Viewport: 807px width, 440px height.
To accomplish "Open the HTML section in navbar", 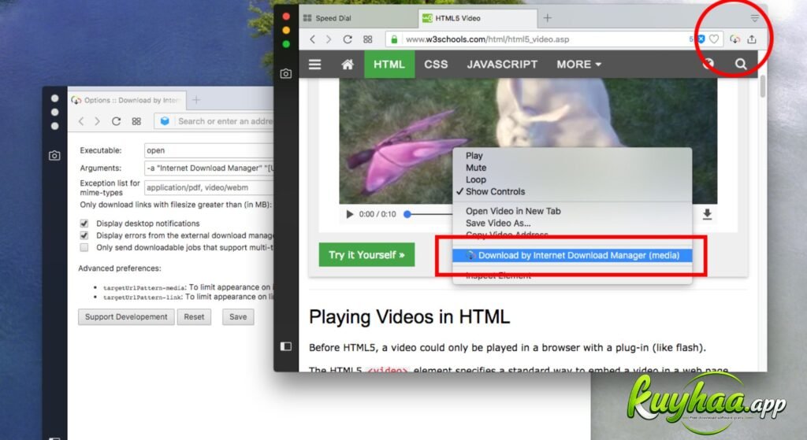I will 389,65.
